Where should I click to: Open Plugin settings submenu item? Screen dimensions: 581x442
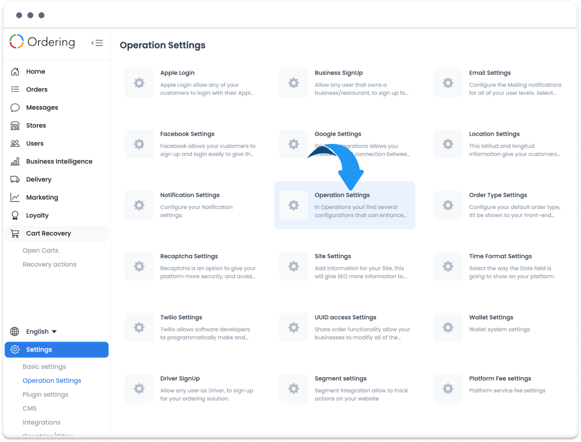tap(45, 395)
